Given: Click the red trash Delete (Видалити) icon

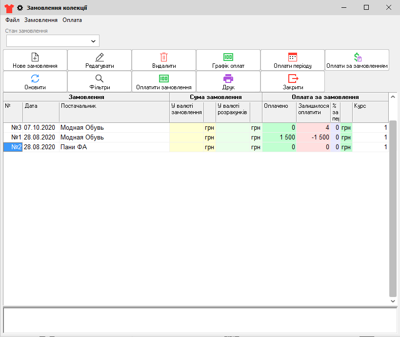Looking at the screenshot, I should (164, 57).
